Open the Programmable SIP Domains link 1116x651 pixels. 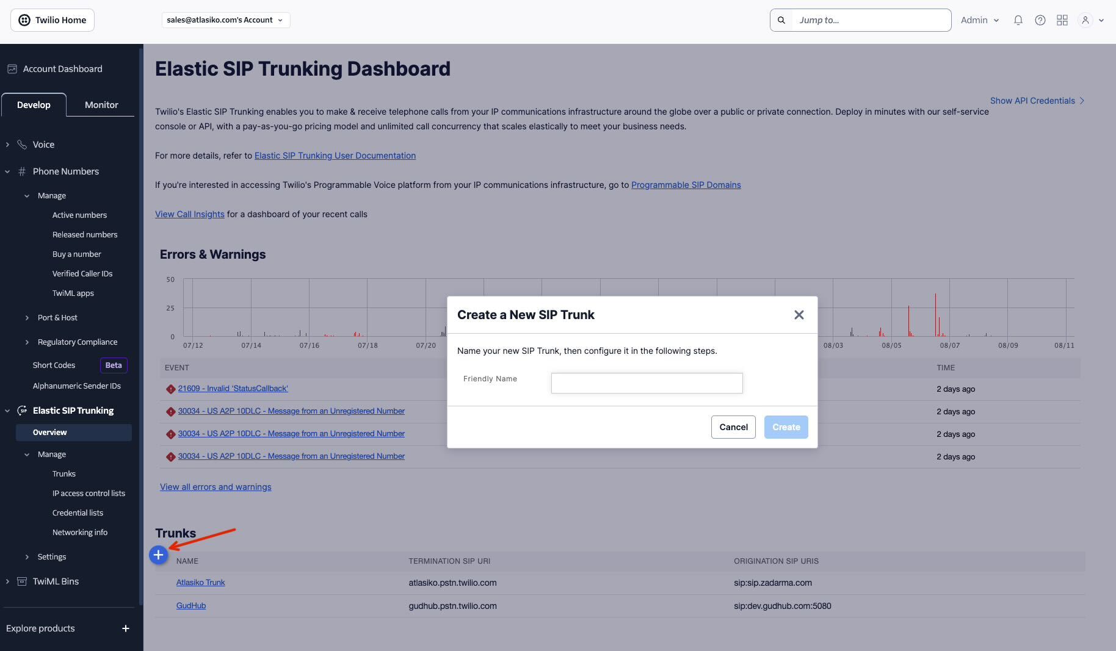pyautogui.click(x=686, y=185)
